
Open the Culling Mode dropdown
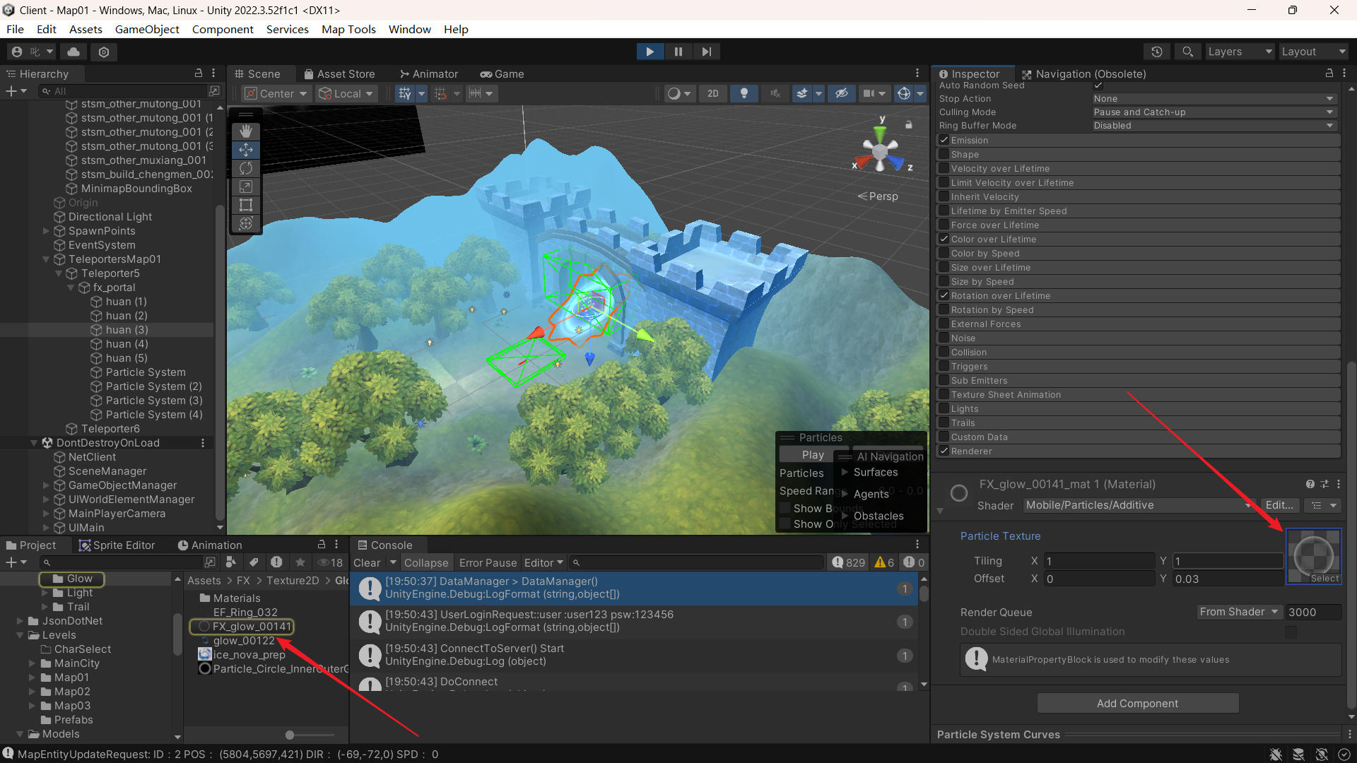[1214, 112]
